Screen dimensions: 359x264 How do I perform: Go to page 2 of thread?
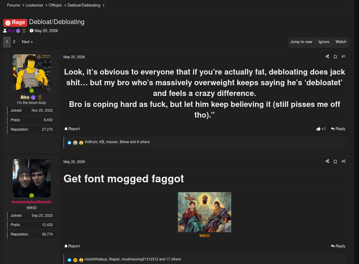coord(14,42)
